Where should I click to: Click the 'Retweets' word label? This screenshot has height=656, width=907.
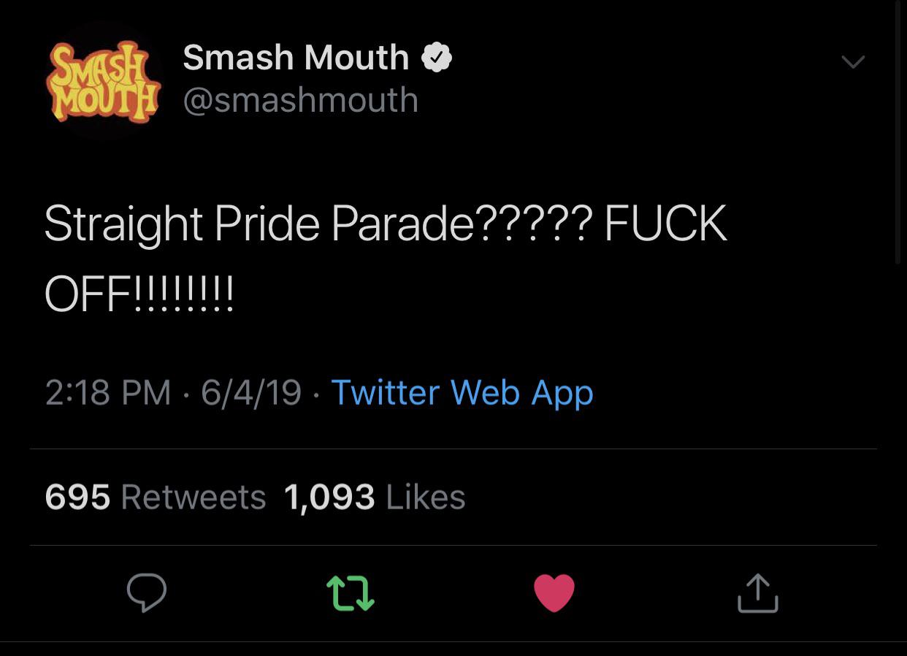194,497
